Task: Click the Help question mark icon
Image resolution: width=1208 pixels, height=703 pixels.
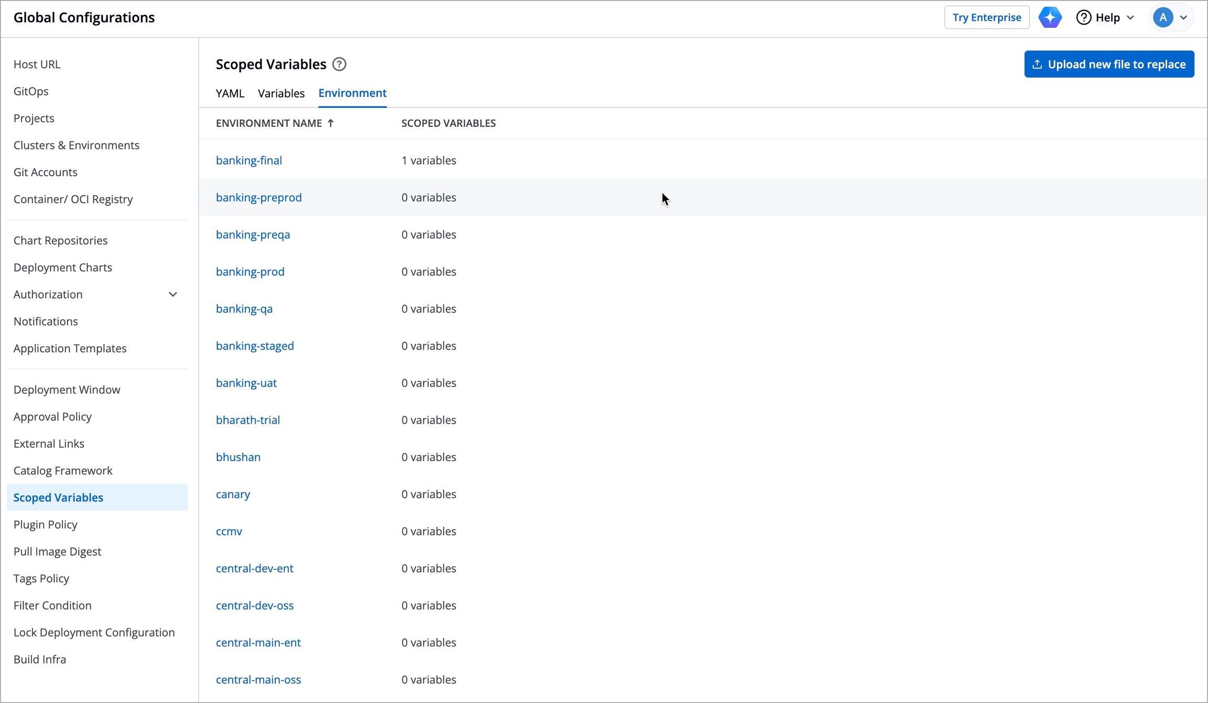Action: pos(1083,17)
